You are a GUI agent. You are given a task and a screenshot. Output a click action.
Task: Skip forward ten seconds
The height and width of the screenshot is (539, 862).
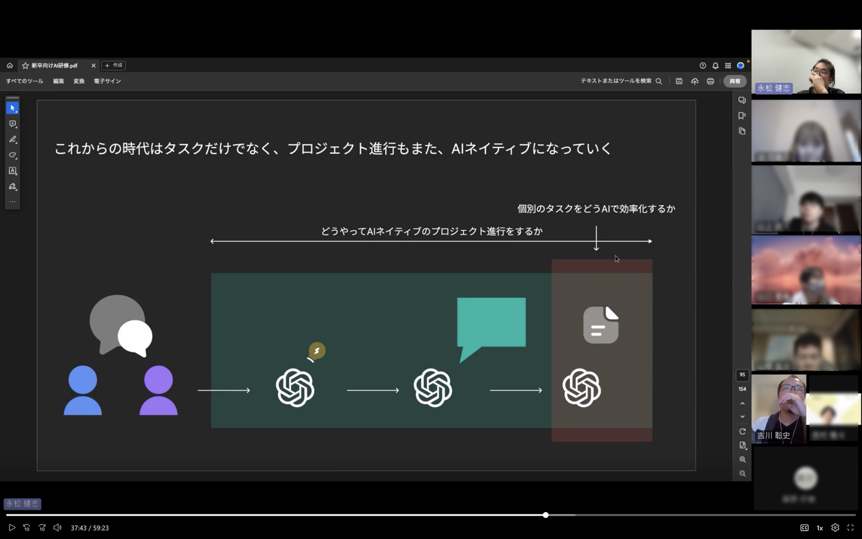pos(42,528)
